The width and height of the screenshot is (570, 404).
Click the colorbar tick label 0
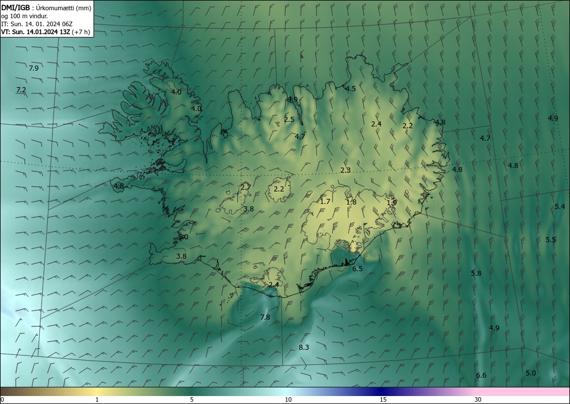point(2,400)
